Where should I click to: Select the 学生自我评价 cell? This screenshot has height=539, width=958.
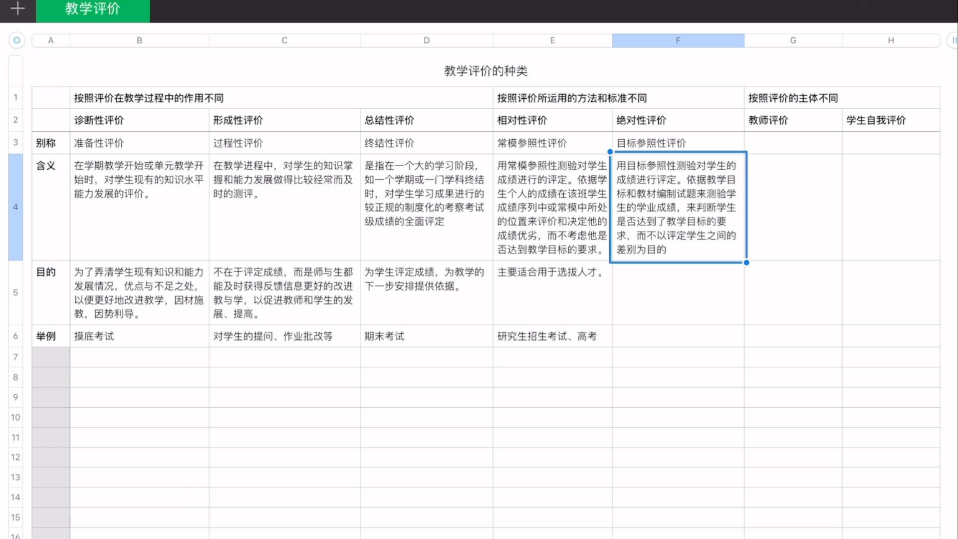click(x=891, y=120)
